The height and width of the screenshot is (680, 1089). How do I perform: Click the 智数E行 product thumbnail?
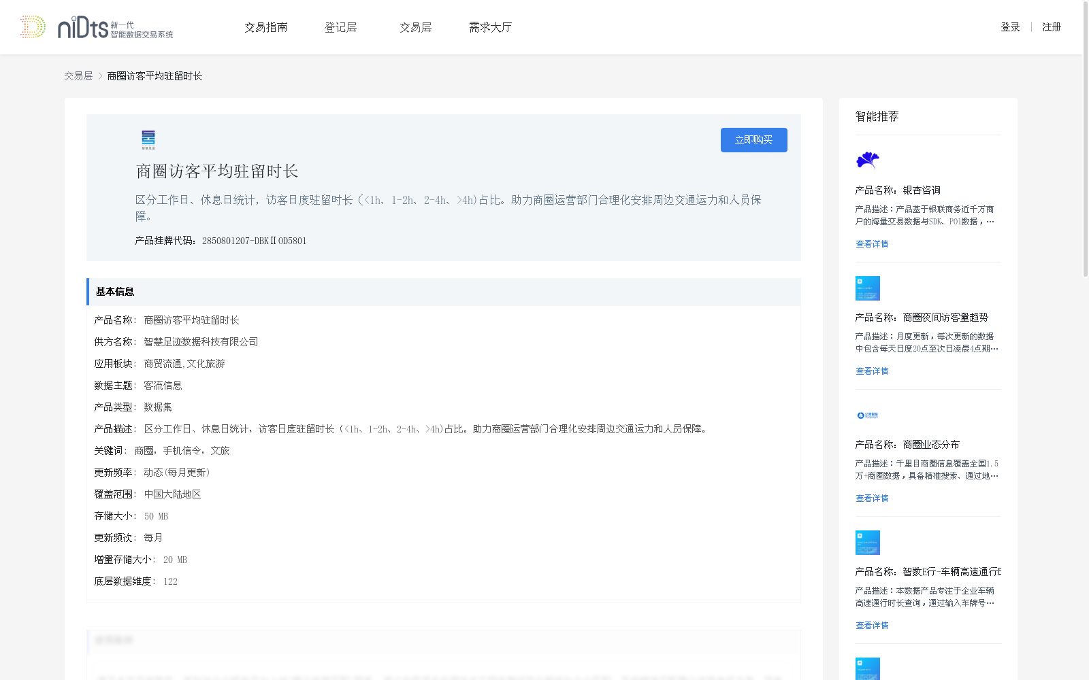(868, 543)
